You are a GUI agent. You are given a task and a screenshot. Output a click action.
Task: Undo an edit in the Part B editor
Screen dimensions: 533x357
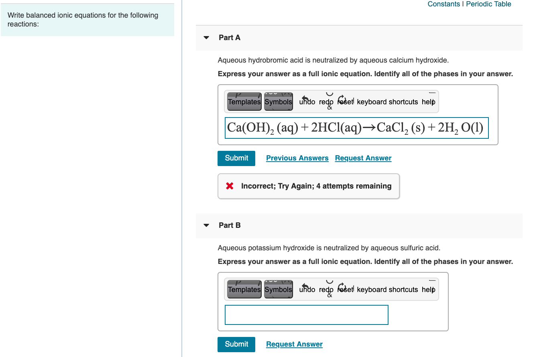click(x=307, y=289)
